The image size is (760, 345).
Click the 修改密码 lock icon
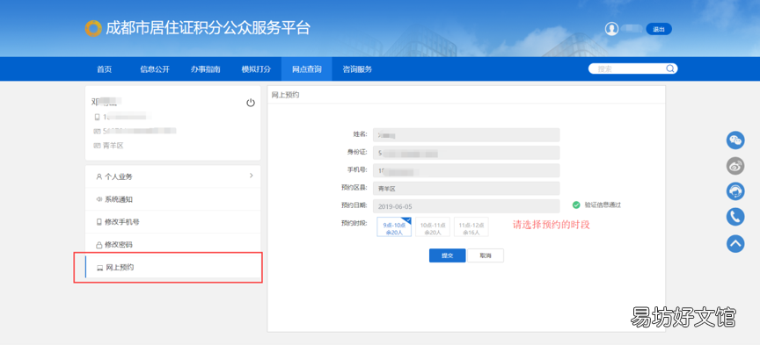[99, 245]
